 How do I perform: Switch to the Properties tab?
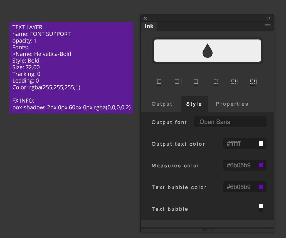(232, 104)
